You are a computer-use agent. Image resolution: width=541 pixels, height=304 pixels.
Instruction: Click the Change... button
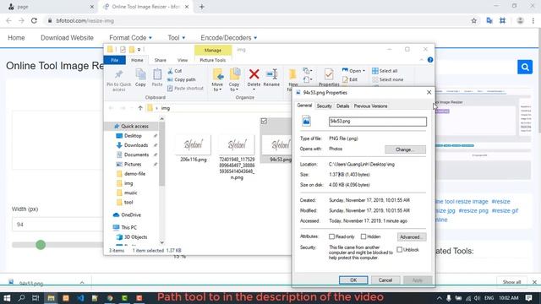pos(405,149)
